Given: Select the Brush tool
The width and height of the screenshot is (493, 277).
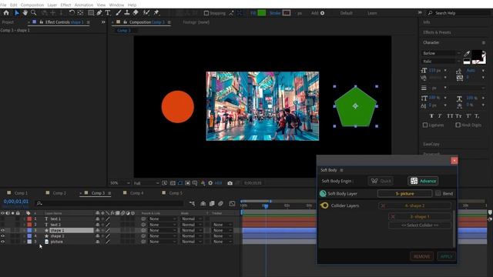Looking at the screenshot, I should click(119, 13).
